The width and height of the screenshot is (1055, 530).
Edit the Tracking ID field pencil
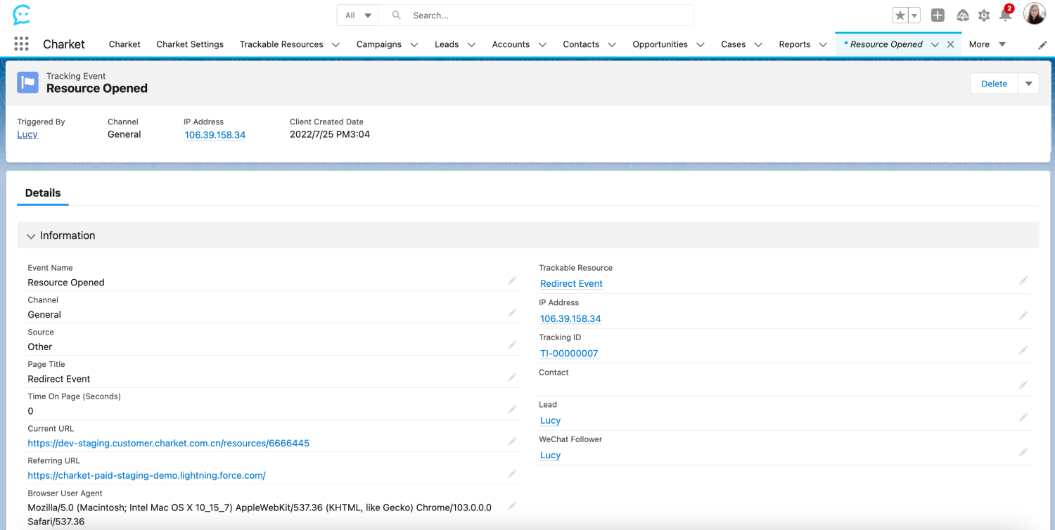(1023, 350)
